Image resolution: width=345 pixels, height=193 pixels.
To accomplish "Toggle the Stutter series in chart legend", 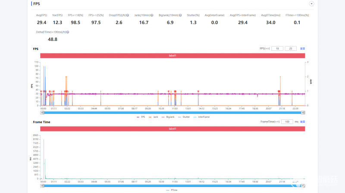I will [184, 117].
